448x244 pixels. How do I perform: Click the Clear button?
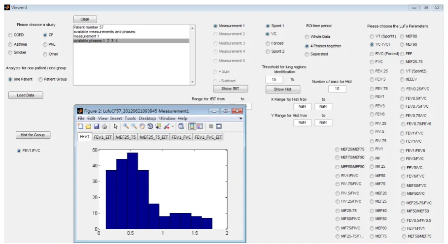(85, 19)
